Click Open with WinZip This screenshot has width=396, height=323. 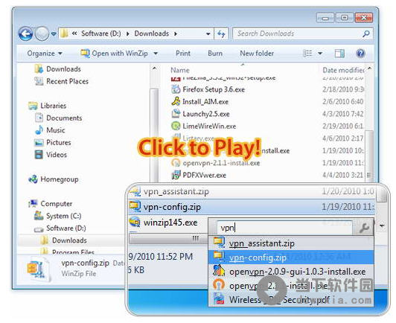(114, 54)
